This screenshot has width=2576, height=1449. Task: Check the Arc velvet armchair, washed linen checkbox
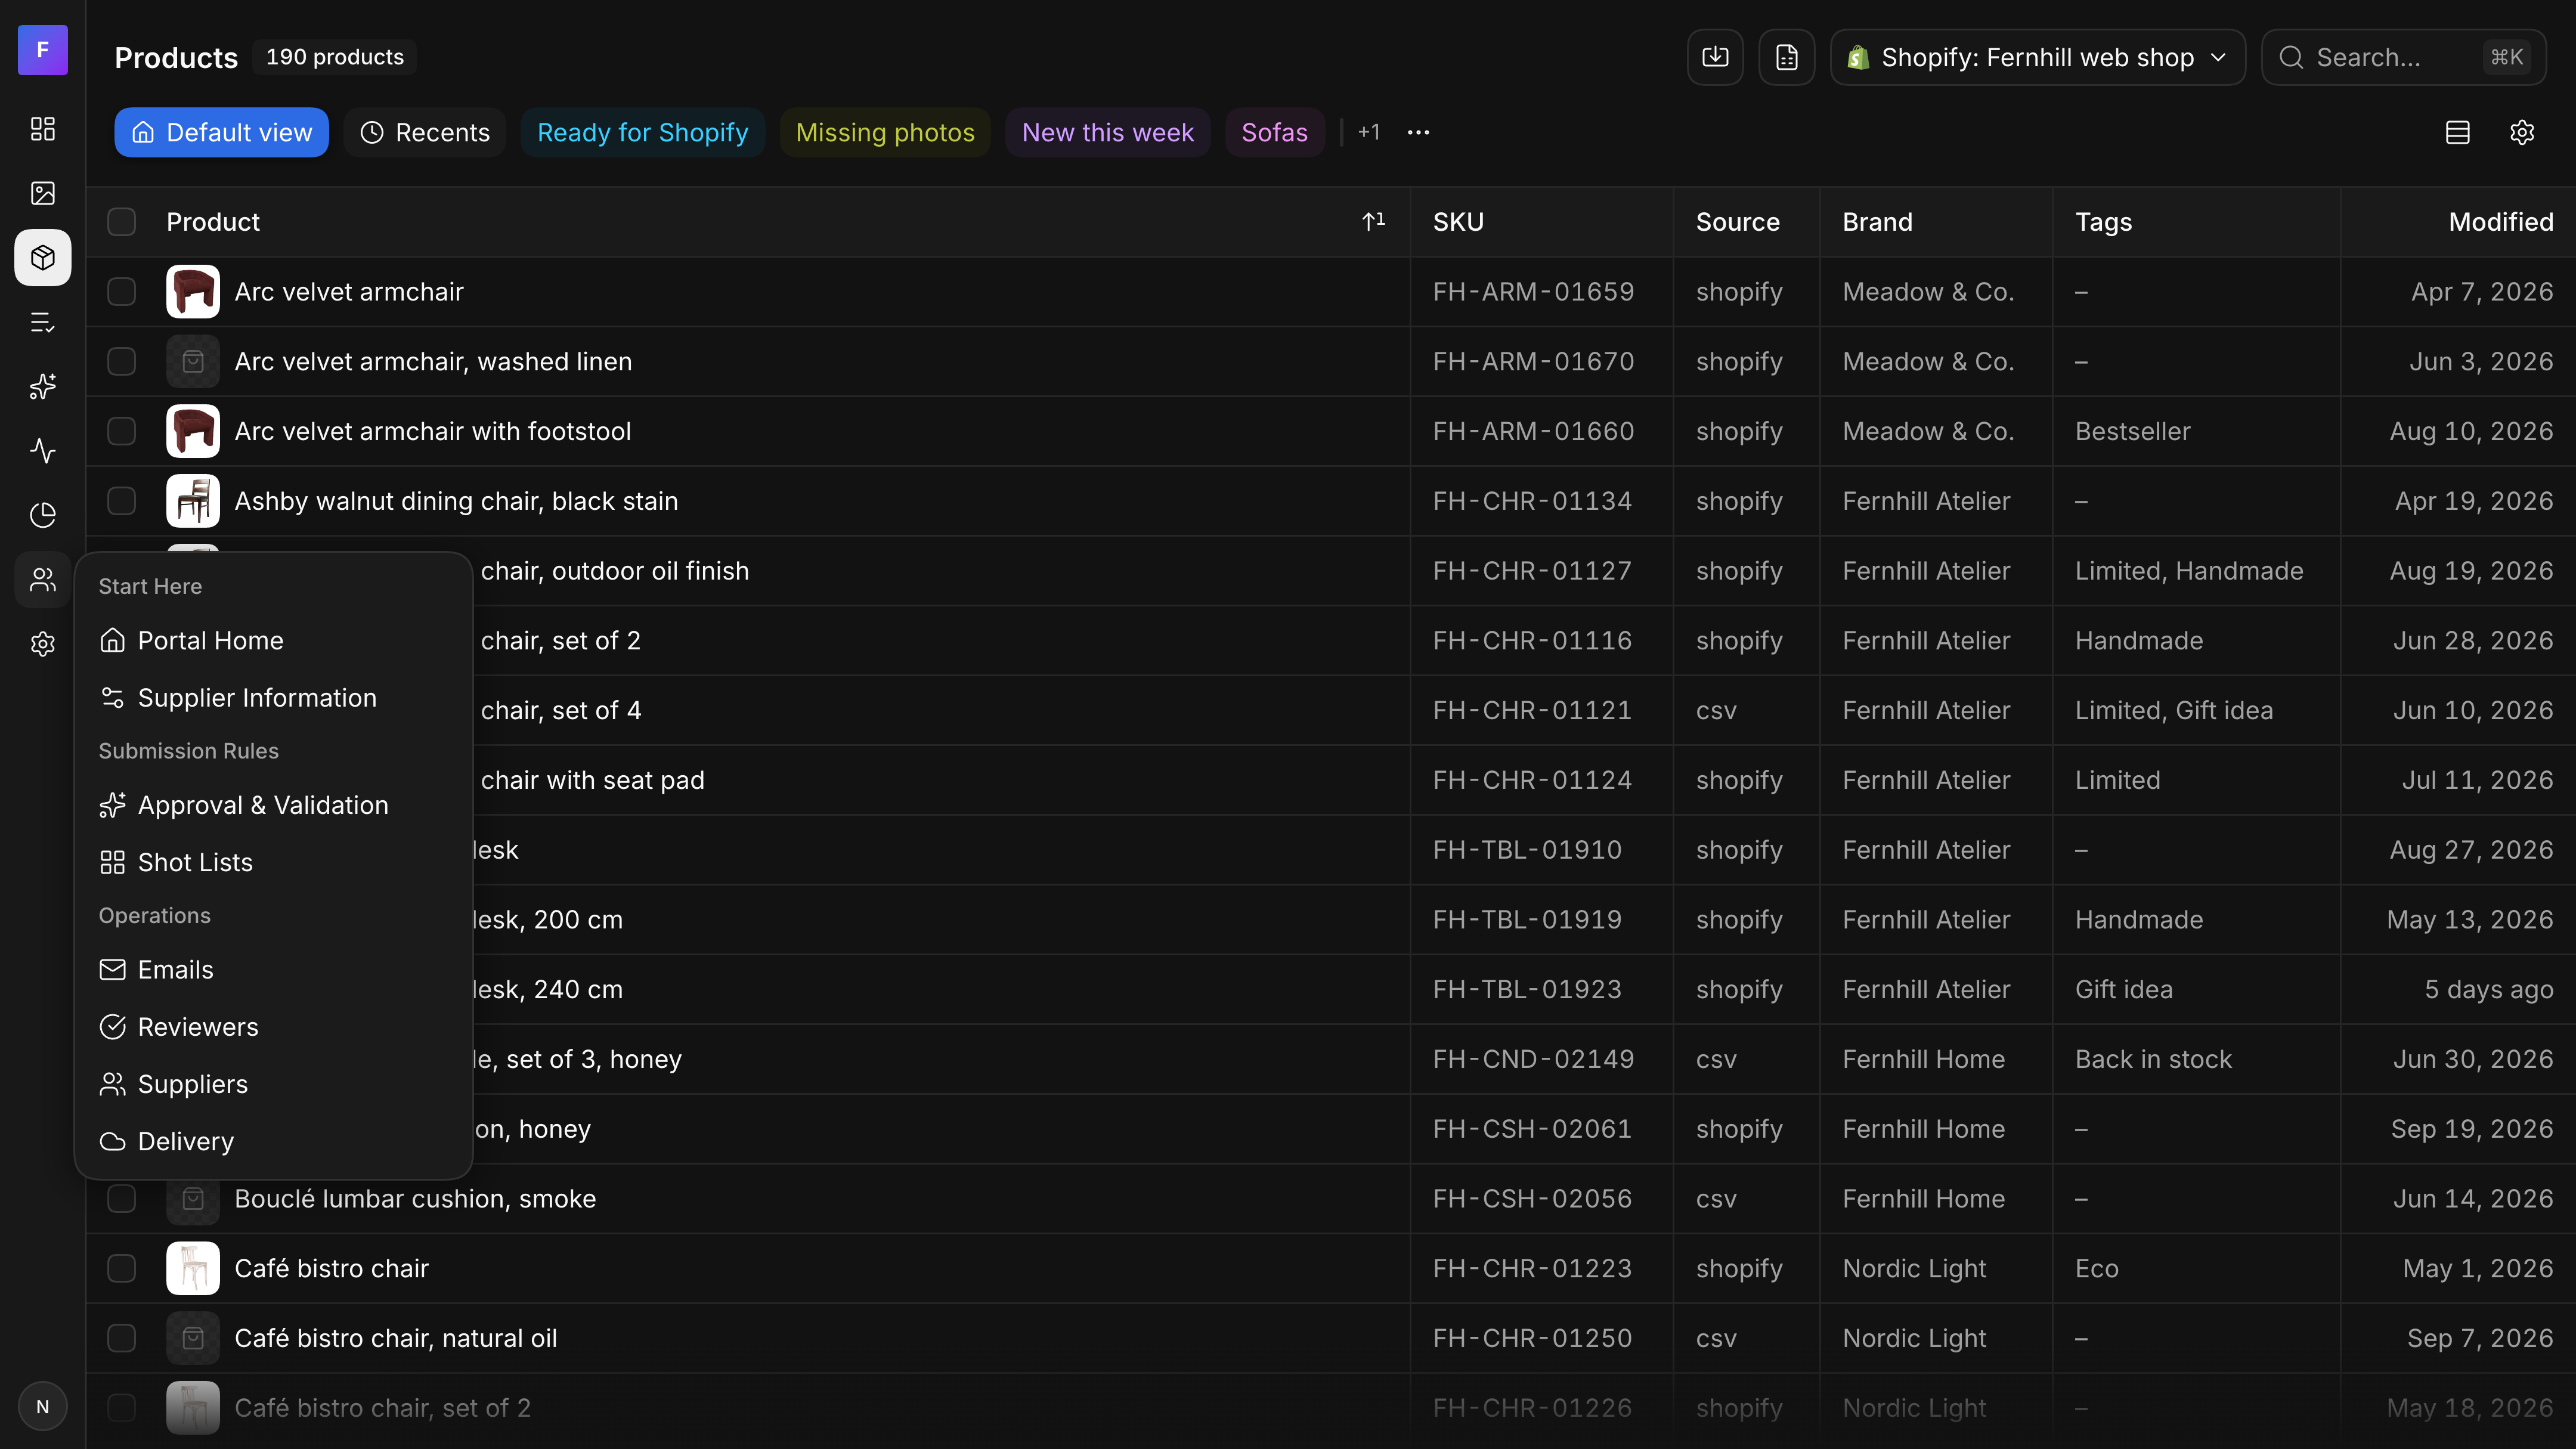(x=122, y=361)
